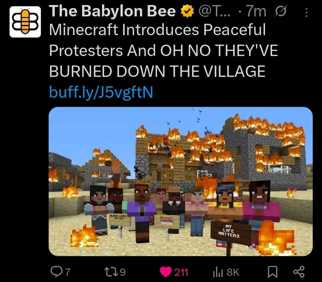This screenshot has width=322, height=282.
Task: Open the three-dot more options menu
Action: pos(306,13)
